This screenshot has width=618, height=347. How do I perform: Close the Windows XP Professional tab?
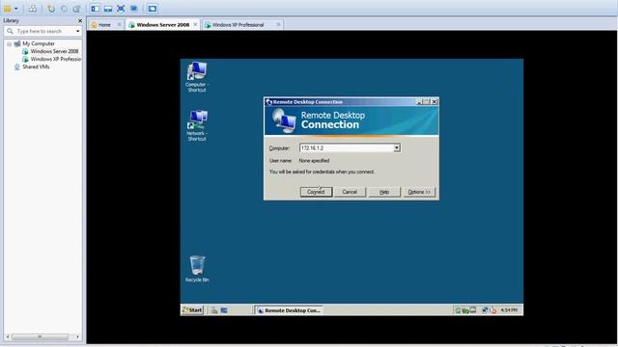pyautogui.click(x=278, y=25)
